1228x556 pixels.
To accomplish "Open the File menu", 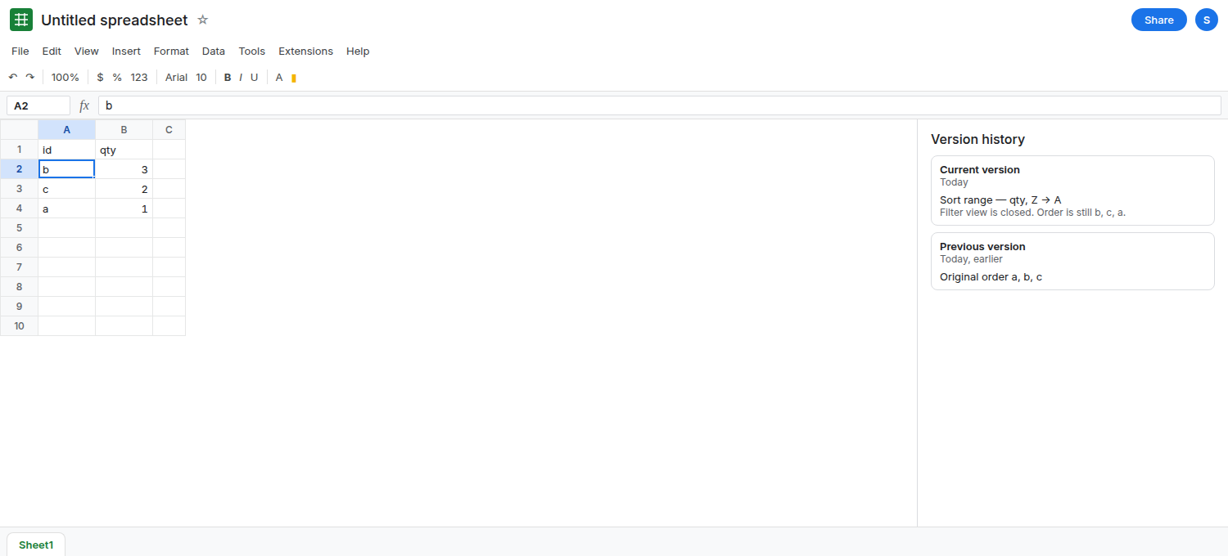I will [x=20, y=51].
